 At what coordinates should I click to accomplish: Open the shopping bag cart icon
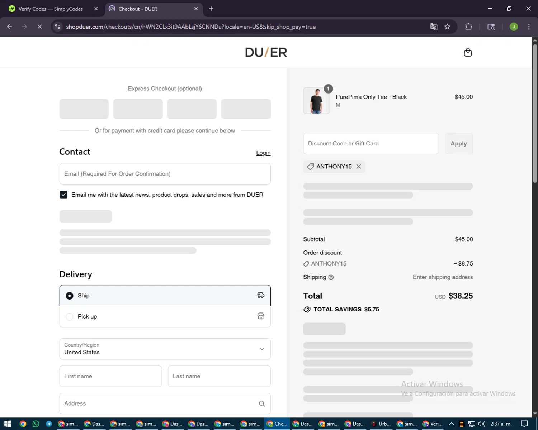click(468, 52)
